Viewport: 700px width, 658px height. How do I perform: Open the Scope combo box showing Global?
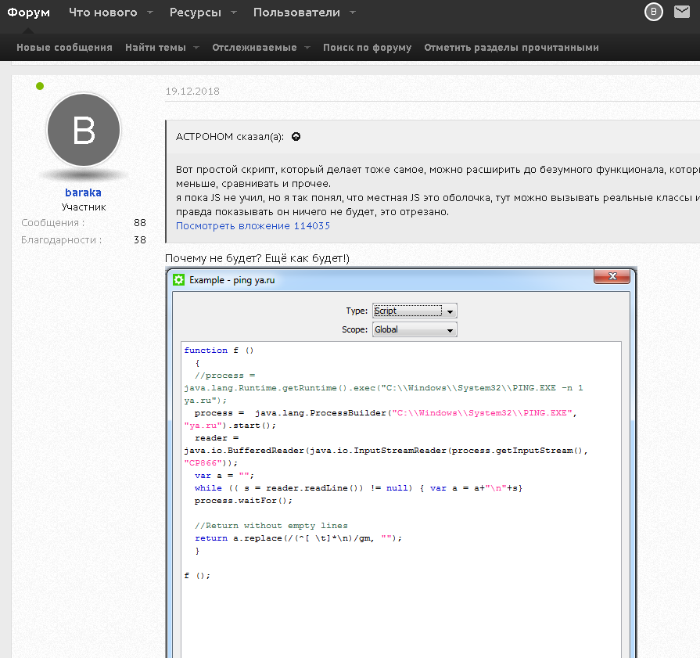(x=415, y=329)
